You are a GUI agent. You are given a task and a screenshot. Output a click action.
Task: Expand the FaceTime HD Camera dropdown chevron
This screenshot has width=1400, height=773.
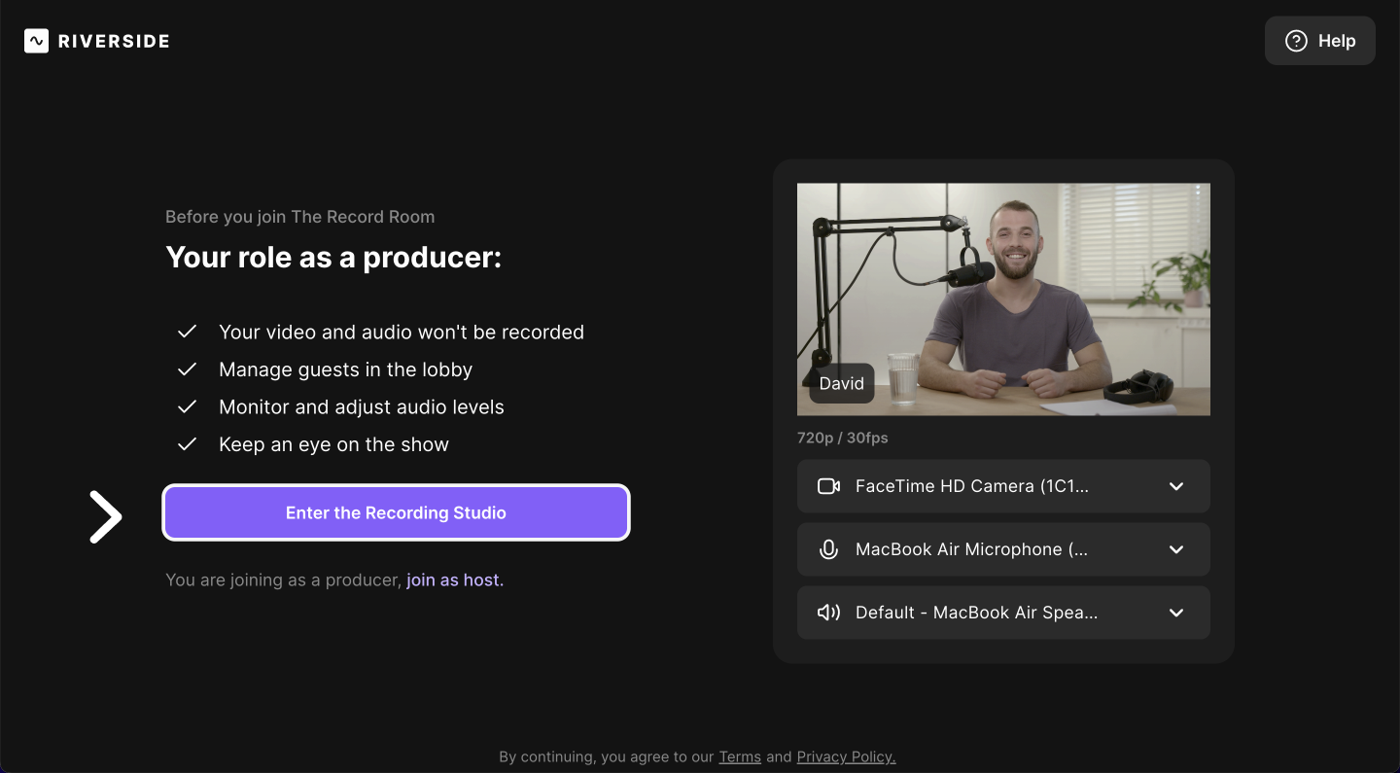coord(1176,486)
